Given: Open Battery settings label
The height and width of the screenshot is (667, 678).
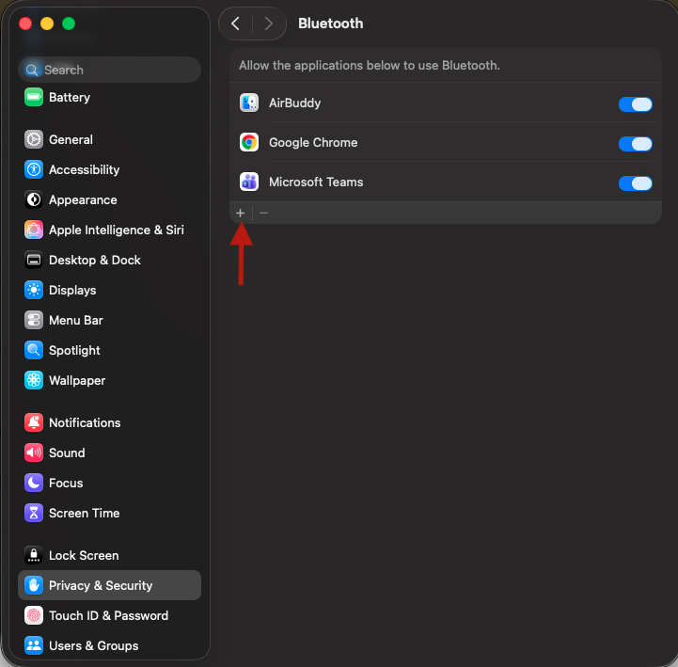Looking at the screenshot, I should click(70, 97).
